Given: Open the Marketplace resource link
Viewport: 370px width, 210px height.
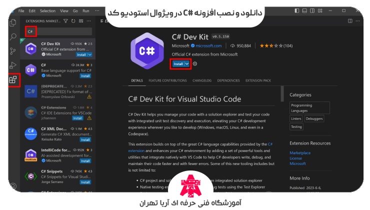Looking at the screenshot, I should pyautogui.click(x=300, y=153).
